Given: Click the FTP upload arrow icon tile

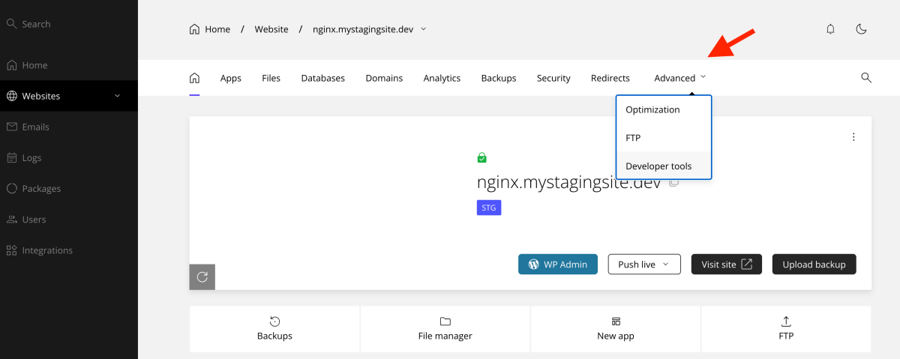Looking at the screenshot, I should pyautogui.click(x=786, y=322).
